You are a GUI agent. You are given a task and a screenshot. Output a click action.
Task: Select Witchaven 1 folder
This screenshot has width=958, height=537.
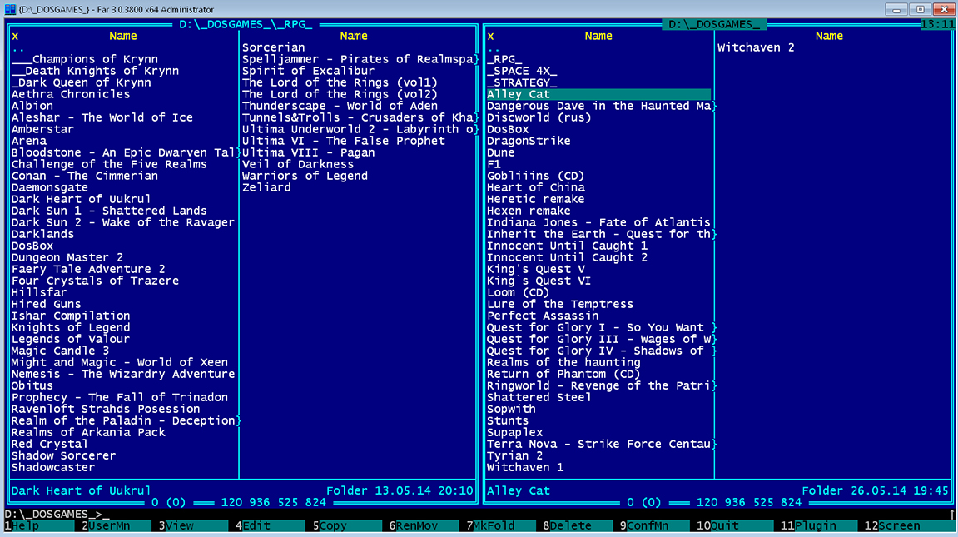tap(525, 467)
